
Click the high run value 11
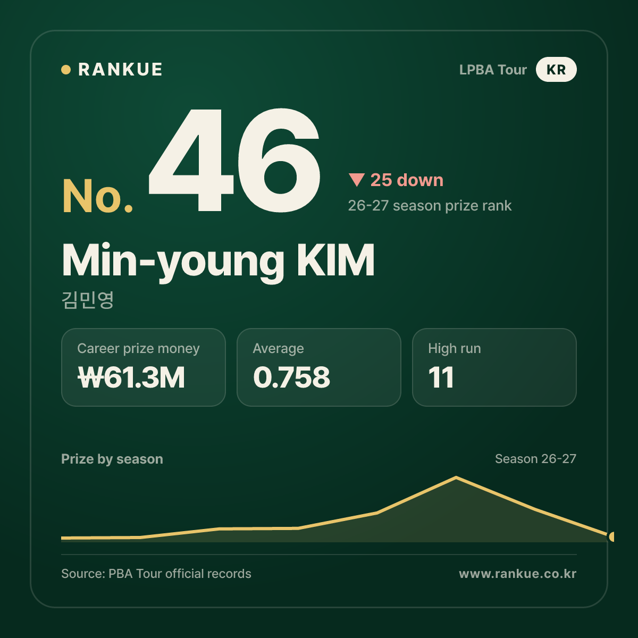tap(441, 377)
